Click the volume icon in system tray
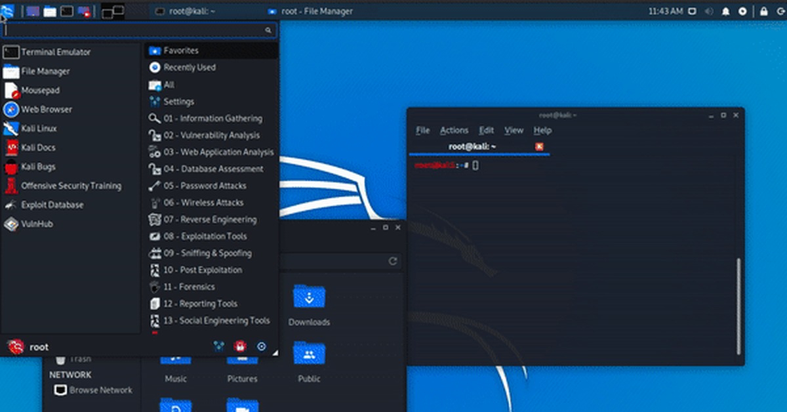Image resolution: width=787 pixels, height=412 pixels. pos(710,11)
